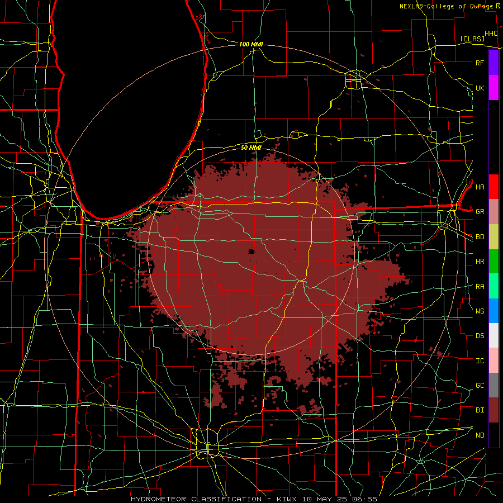Select the light pink IC legend swatch
This screenshot has width=503, height=503.
[493, 360]
